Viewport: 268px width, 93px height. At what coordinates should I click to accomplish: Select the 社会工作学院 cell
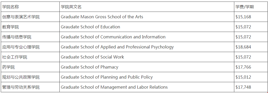(30, 57)
